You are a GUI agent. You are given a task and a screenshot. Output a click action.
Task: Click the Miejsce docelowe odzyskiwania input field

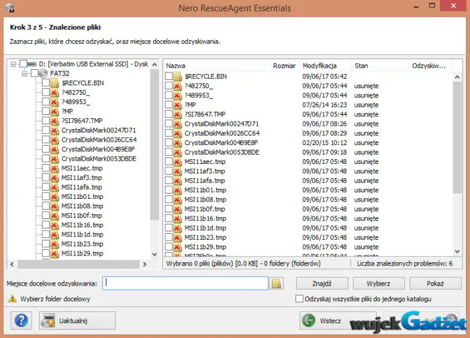185,283
